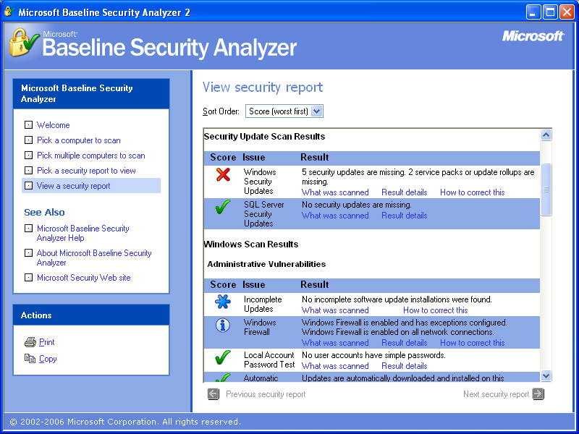
Task: Click "No user accounts have simple passwords." text
Action: click(373, 355)
